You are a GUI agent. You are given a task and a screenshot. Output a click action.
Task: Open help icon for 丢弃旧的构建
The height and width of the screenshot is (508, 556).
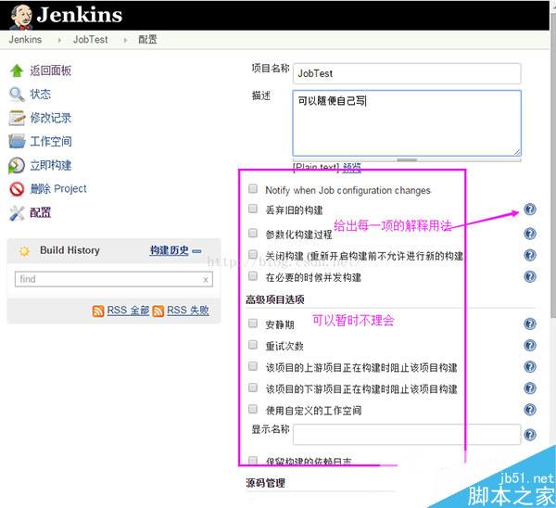(530, 210)
